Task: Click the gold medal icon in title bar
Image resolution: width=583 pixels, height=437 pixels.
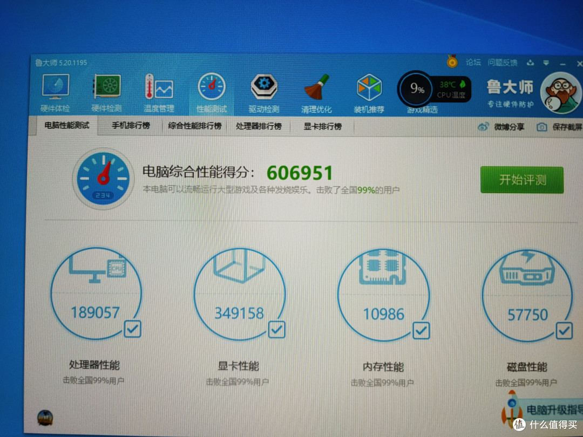Action: click(452, 62)
